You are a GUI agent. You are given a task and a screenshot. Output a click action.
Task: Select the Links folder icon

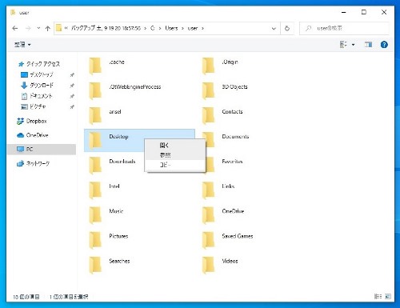pyautogui.click(x=208, y=190)
